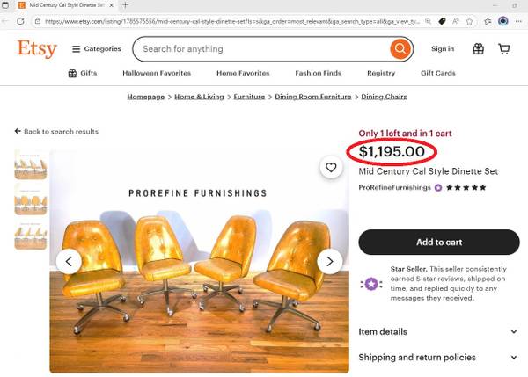Image resolution: width=528 pixels, height=377 pixels.
Task: Show the previous product photo
Action: pyautogui.click(x=69, y=261)
